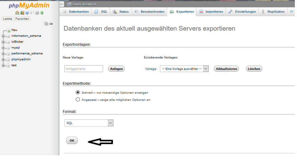Click the Löschen button
Viewport: 297px width, 167px height.
coord(254,69)
